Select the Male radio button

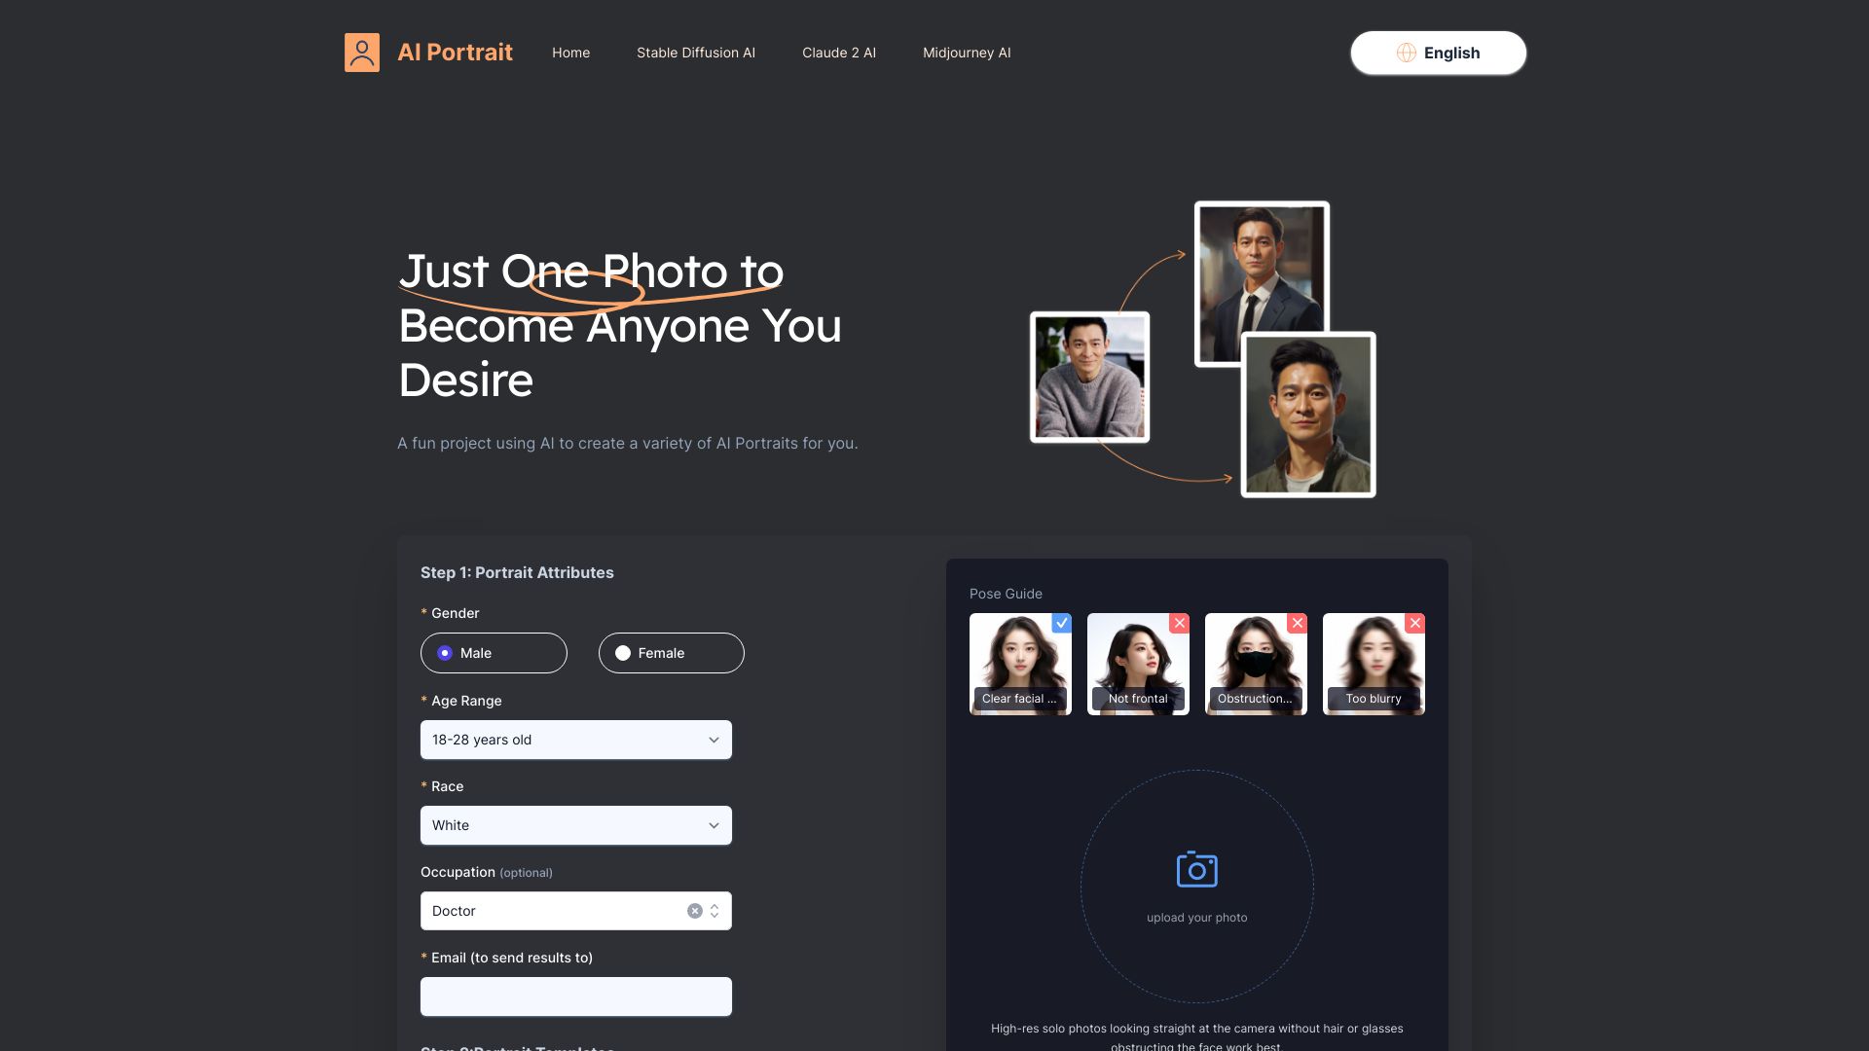tap(446, 653)
